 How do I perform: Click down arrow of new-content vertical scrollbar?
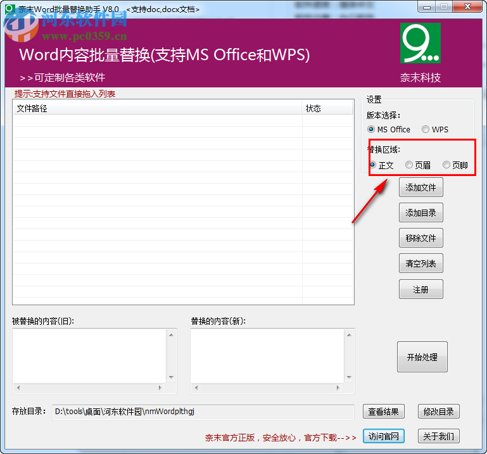349,377
